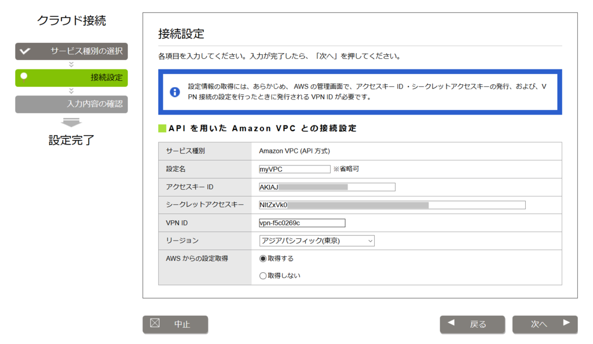
Task: Select the 入力内容の確認 step
Action: [x=71, y=104]
